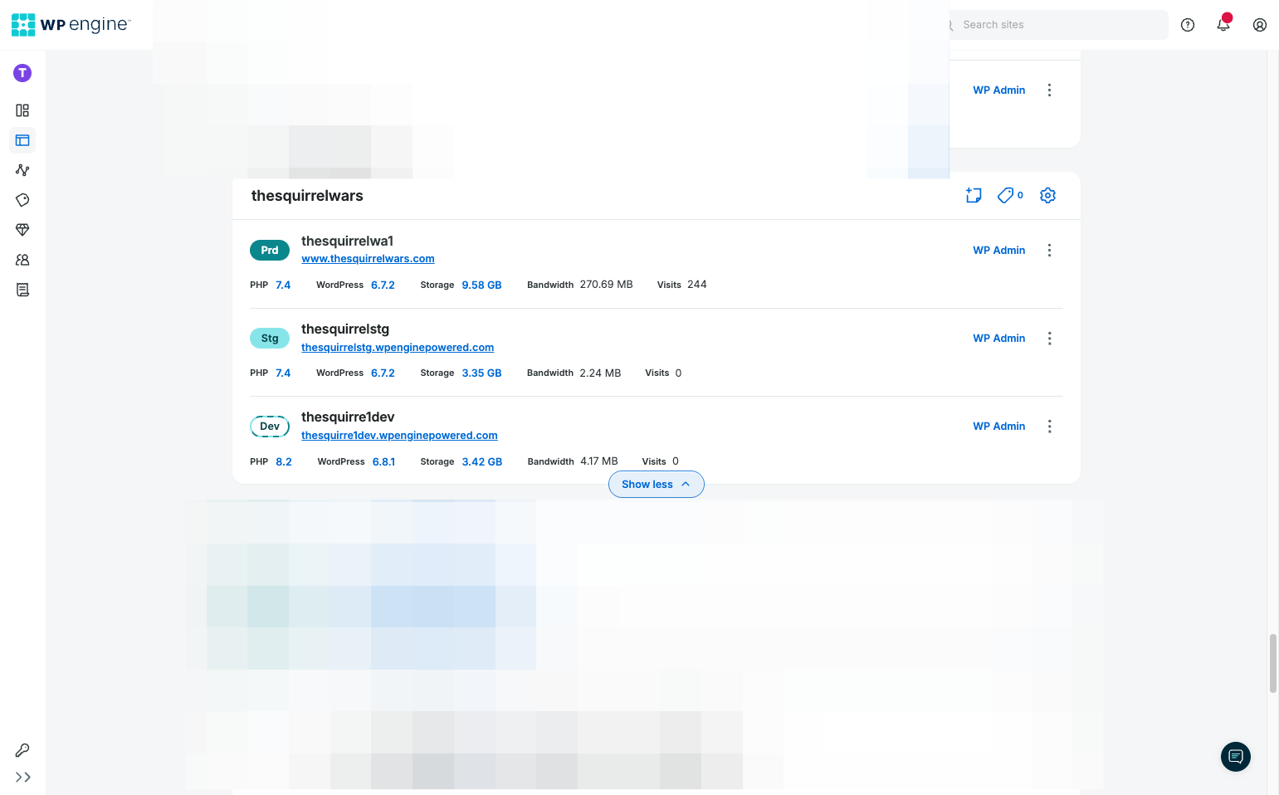Open the connected nodes icon in sidebar
Screen dimensions: 1279x795
point(22,170)
